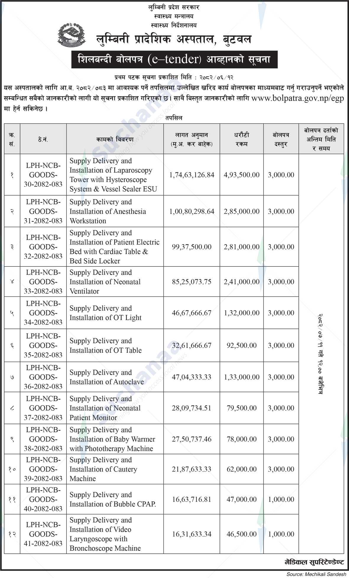Click the Mechikali Sandesh source credit
Screen dimensions: 349x578
pyautogui.click(x=316, y=574)
